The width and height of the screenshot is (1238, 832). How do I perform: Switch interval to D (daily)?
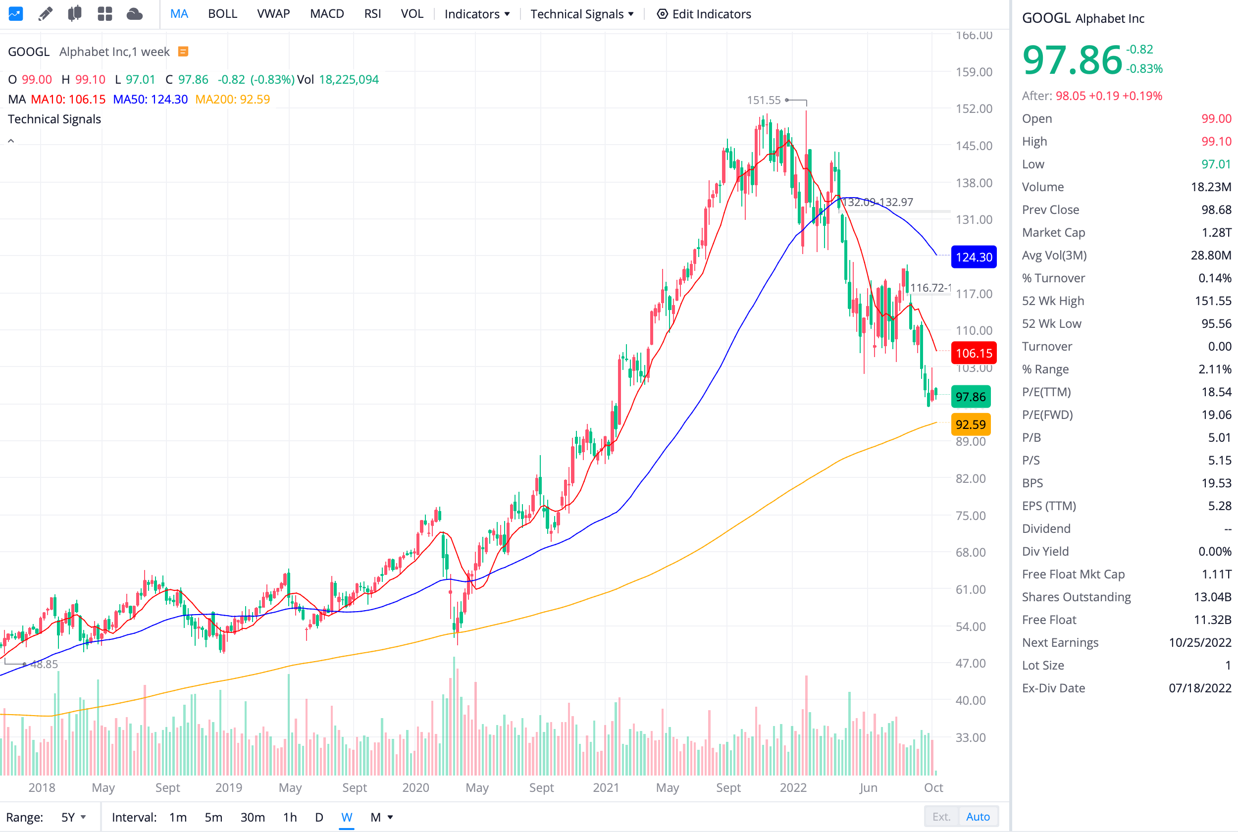[319, 817]
